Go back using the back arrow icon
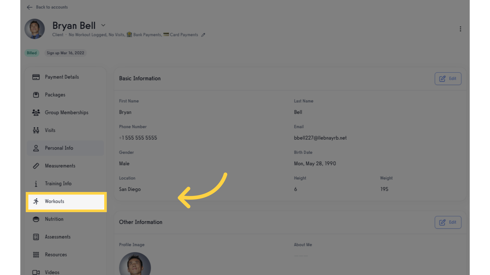 tap(30, 7)
